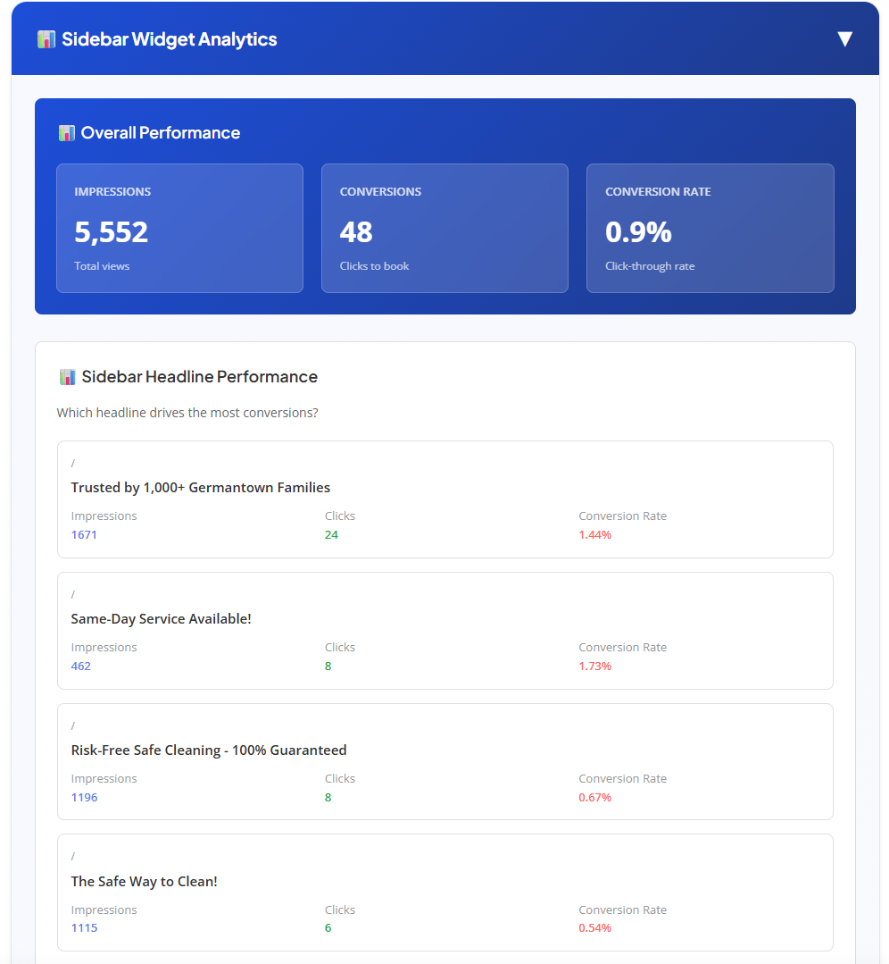Click the 1.44% conversion rate value
The image size is (889, 964).
[594, 533]
